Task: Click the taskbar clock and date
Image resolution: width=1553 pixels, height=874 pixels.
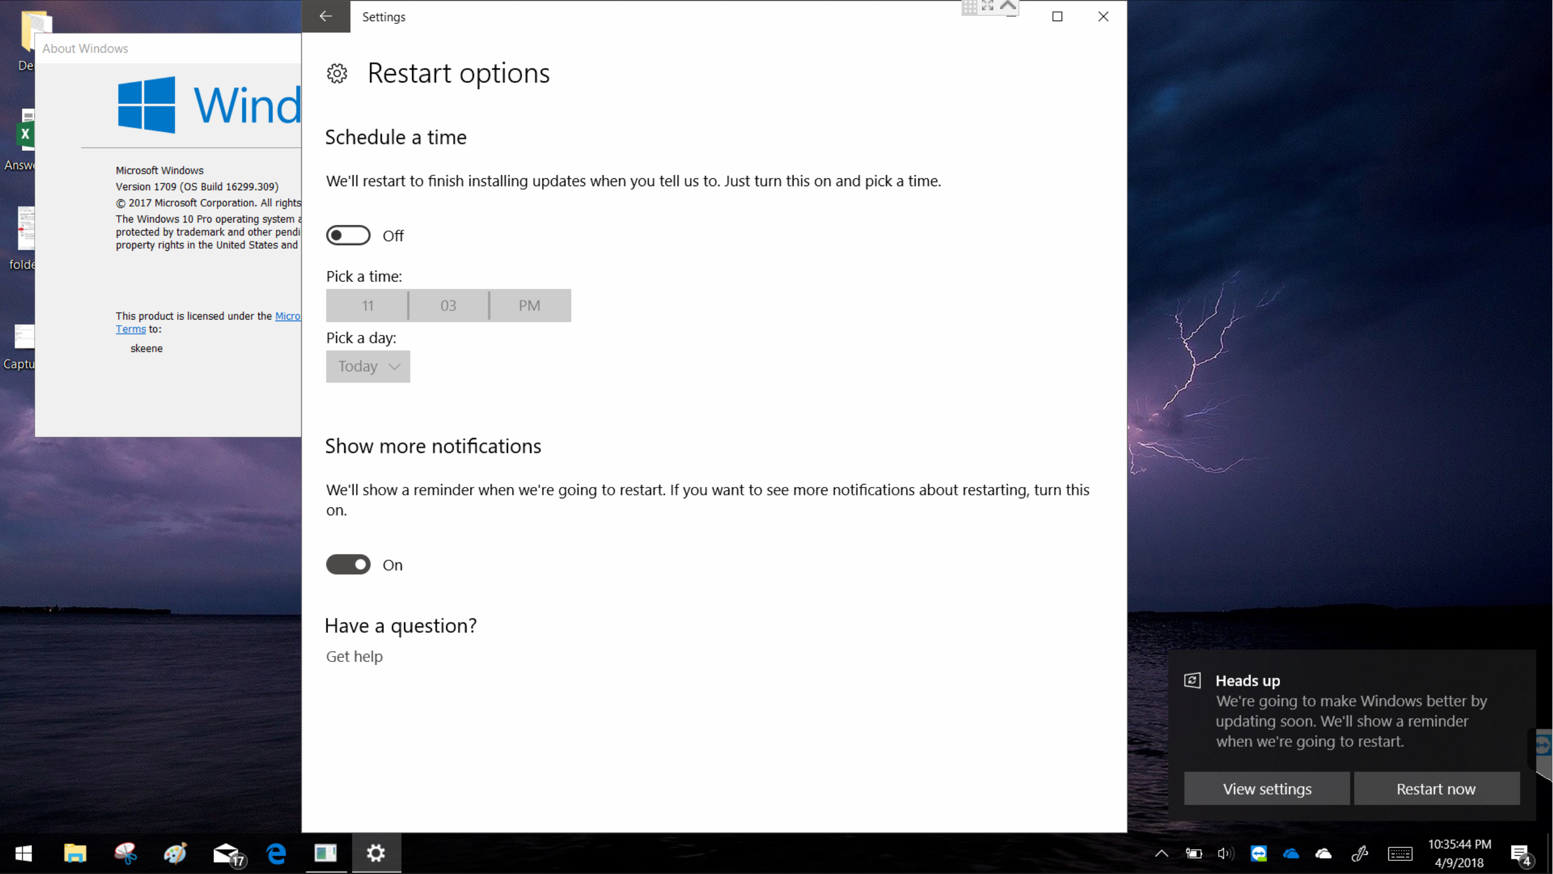Action: (1459, 854)
